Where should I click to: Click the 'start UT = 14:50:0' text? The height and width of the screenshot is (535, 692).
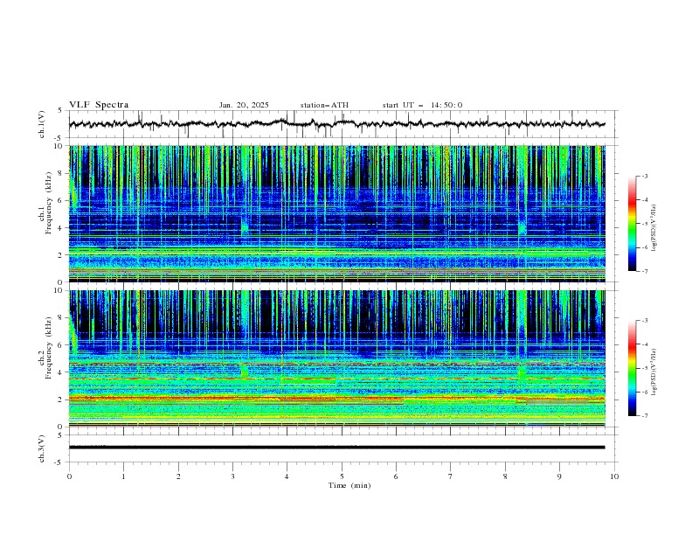click(x=422, y=105)
